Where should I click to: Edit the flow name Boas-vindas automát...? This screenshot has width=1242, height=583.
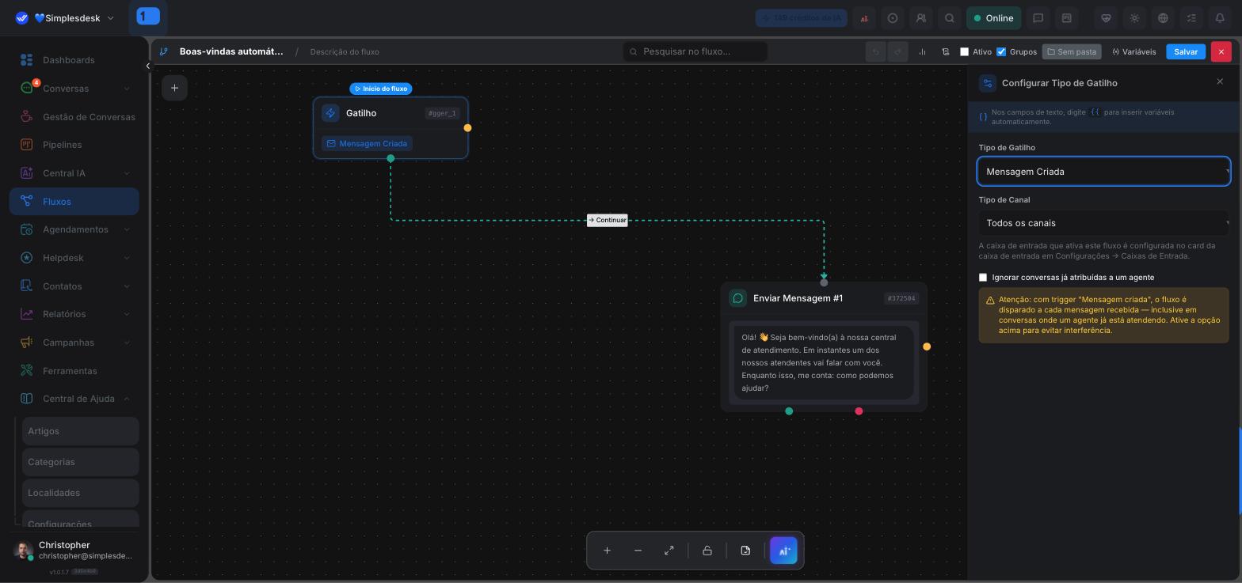[x=231, y=51]
